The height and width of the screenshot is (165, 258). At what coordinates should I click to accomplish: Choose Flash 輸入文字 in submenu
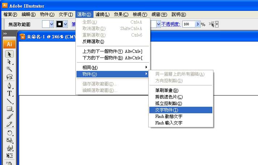pyautogui.click(x=181, y=123)
